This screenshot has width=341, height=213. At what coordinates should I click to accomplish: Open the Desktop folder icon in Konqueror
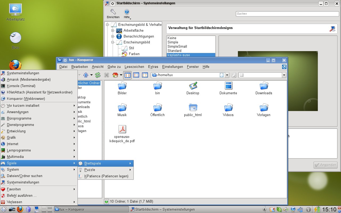pos(193,88)
